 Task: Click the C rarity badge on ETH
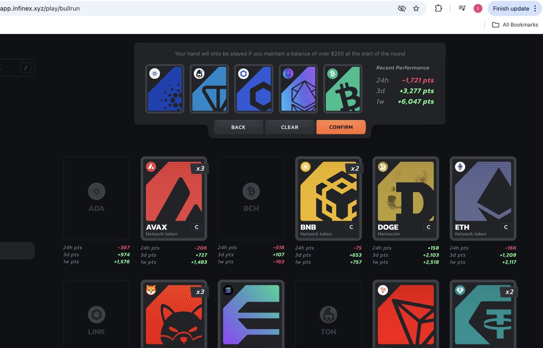pos(506,227)
